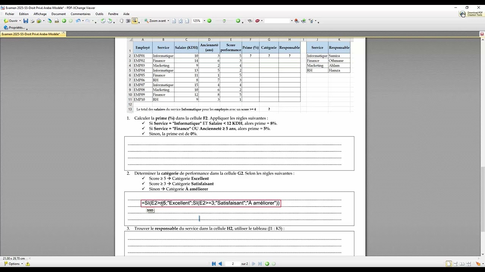Viewport: 485px width, 272px height.
Task: Select the Snapshot camera tool
Action: (128, 21)
